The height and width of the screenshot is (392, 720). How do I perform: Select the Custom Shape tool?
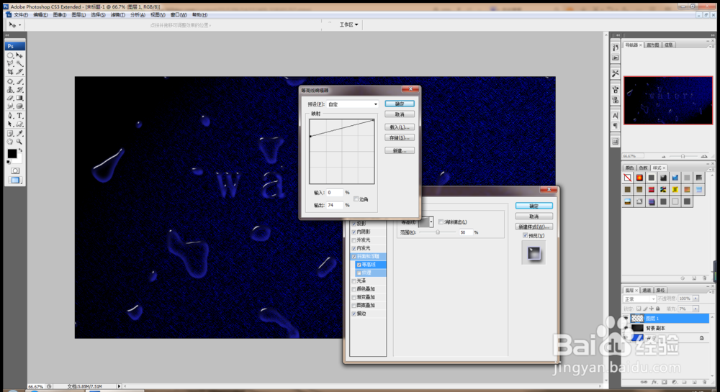coord(19,124)
